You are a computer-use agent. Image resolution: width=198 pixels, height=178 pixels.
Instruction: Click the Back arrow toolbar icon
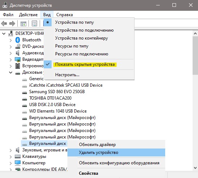pos(4,23)
